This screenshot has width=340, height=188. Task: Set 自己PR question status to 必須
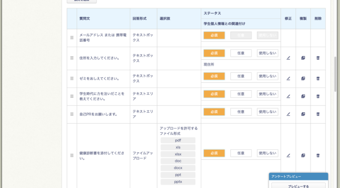[x=214, y=112]
